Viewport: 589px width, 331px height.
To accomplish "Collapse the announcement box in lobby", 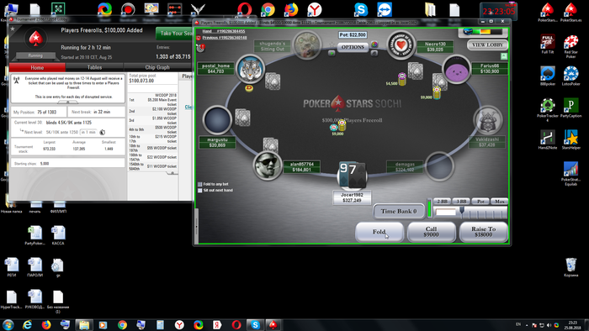I will [67, 102].
